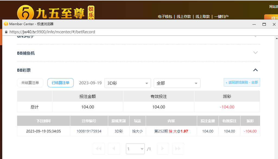This screenshot has height=159, width=278.
Task: Click bet number 100819175934
Action: (x=89, y=131)
